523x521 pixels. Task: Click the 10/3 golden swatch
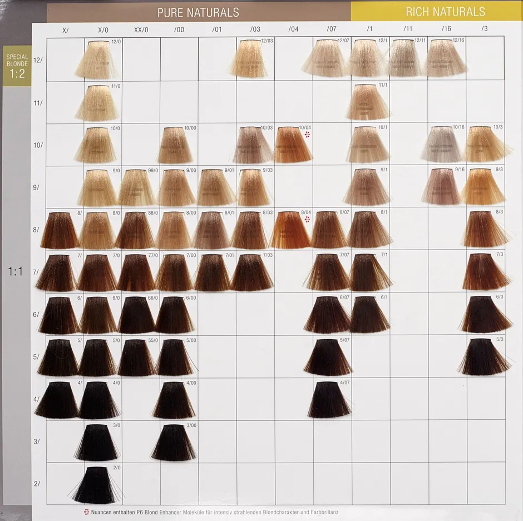point(487,145)
